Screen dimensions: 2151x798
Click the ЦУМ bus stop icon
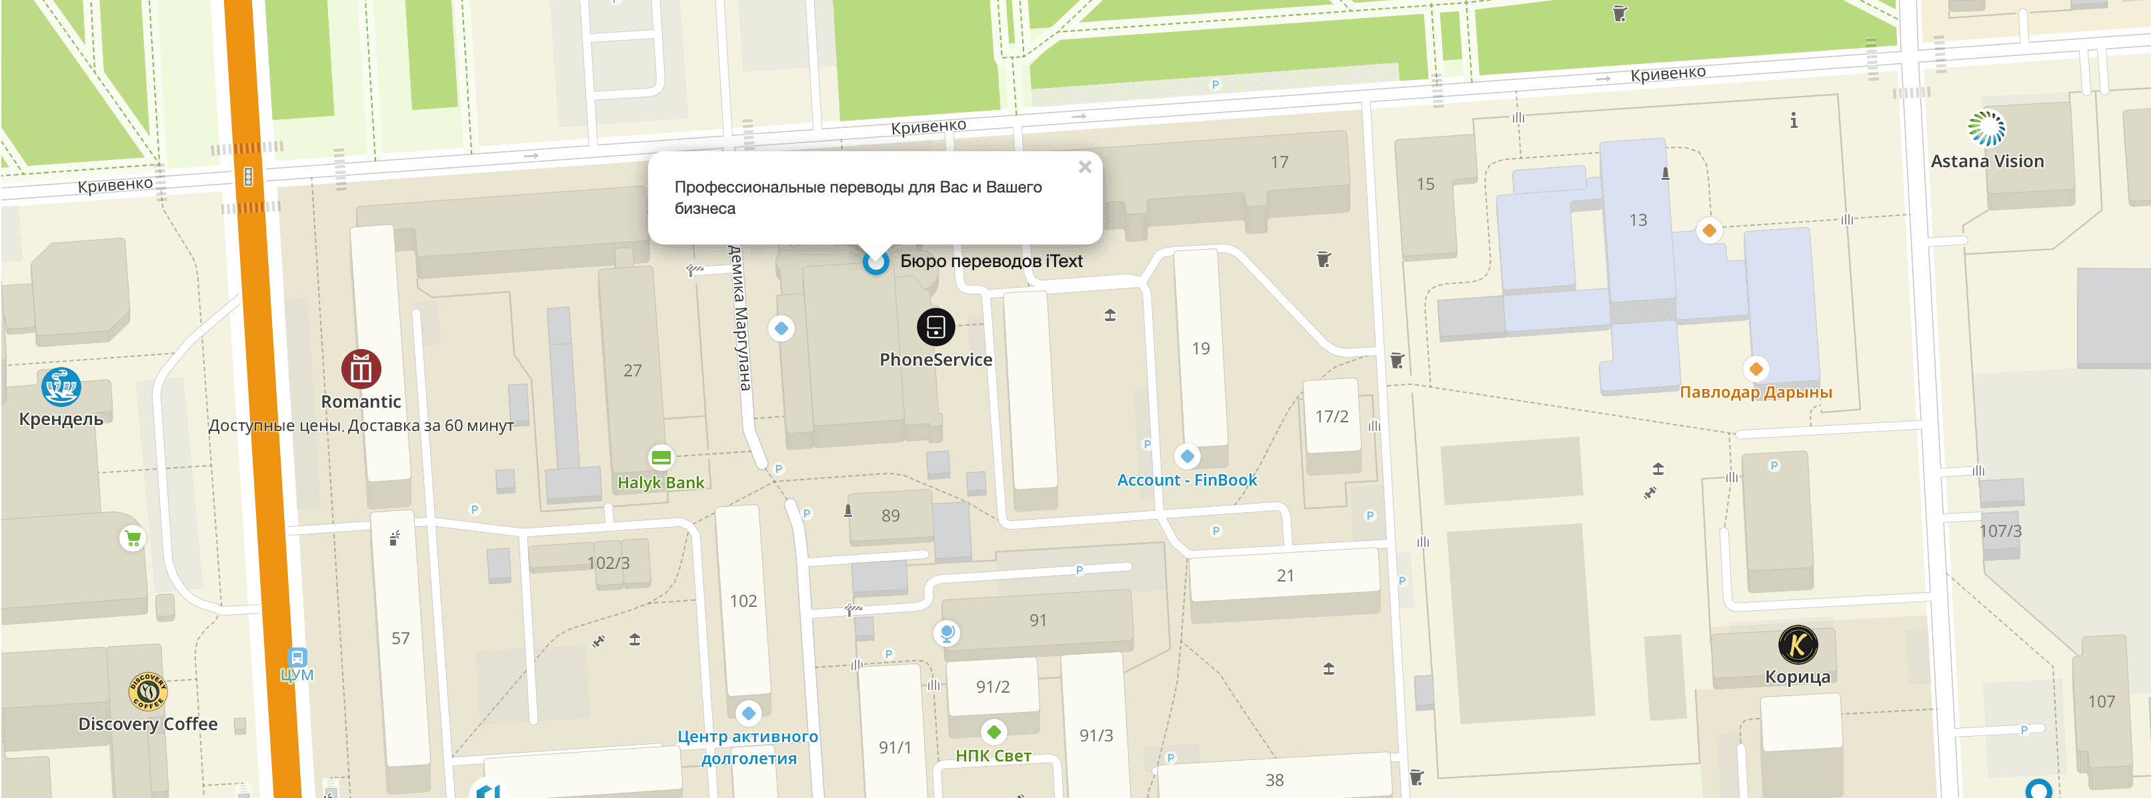[x=297, y=657]
